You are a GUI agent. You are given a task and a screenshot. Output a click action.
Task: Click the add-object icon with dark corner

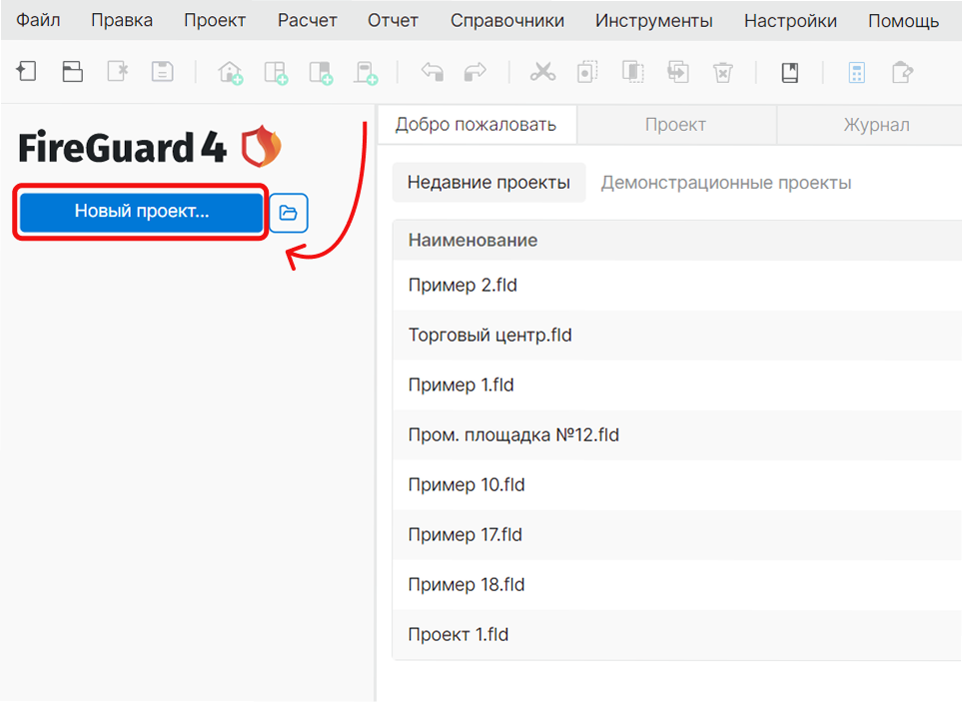321,73
